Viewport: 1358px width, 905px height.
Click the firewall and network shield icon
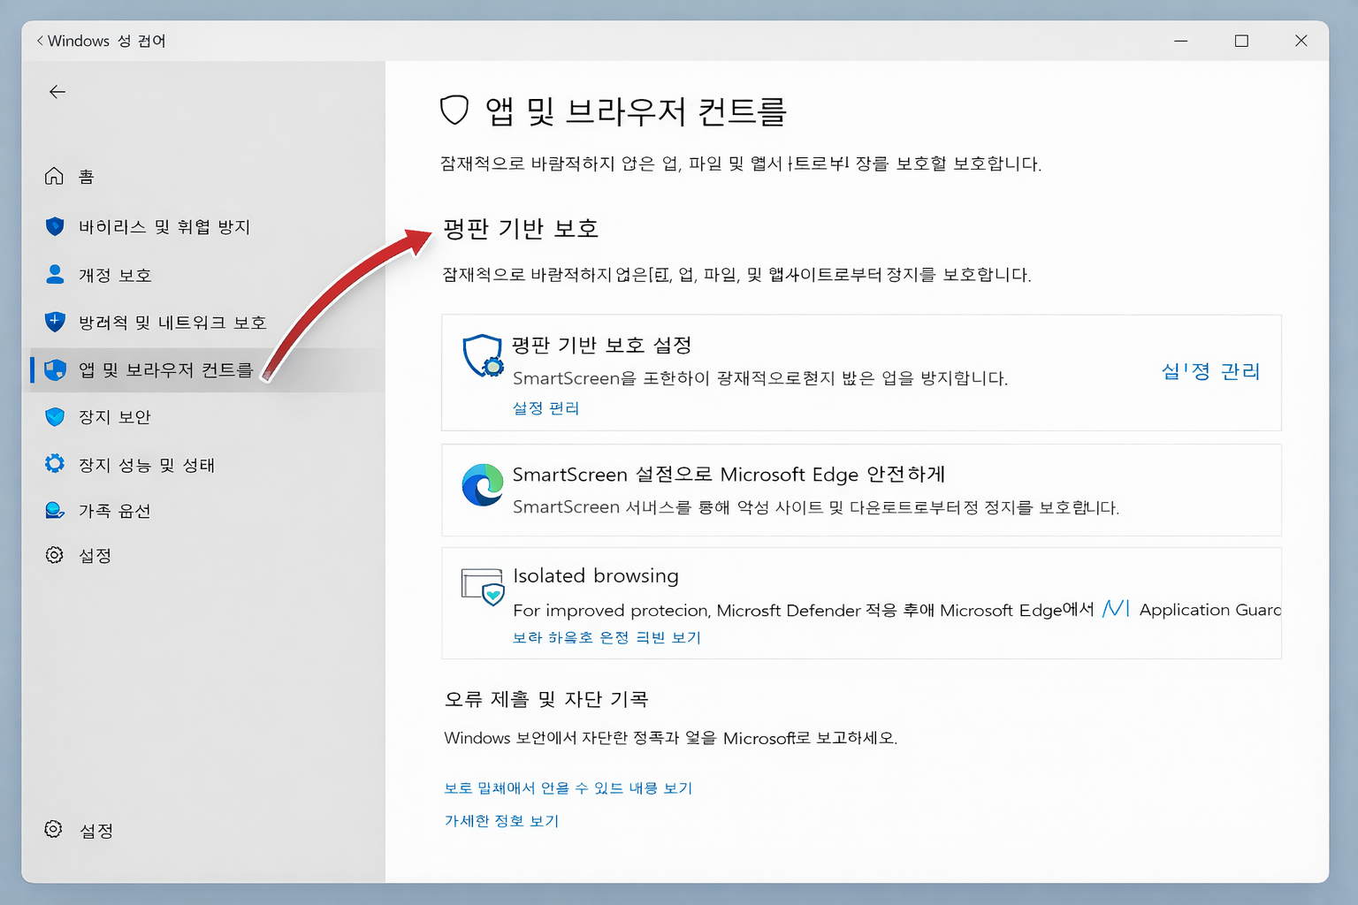[x=55, y=322]
